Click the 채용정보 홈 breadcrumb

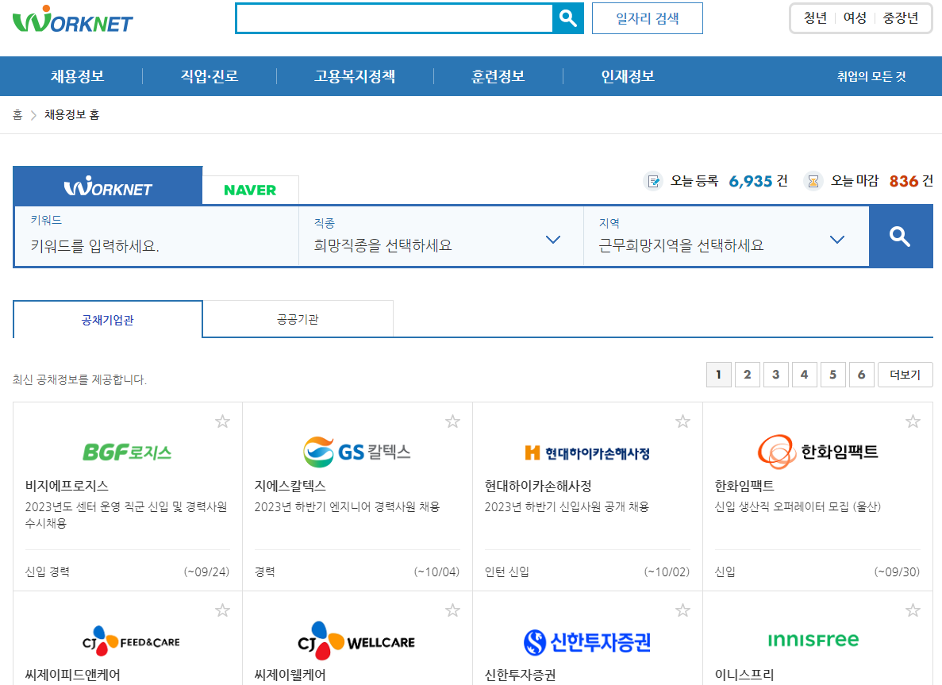click(x=71, y=115)
